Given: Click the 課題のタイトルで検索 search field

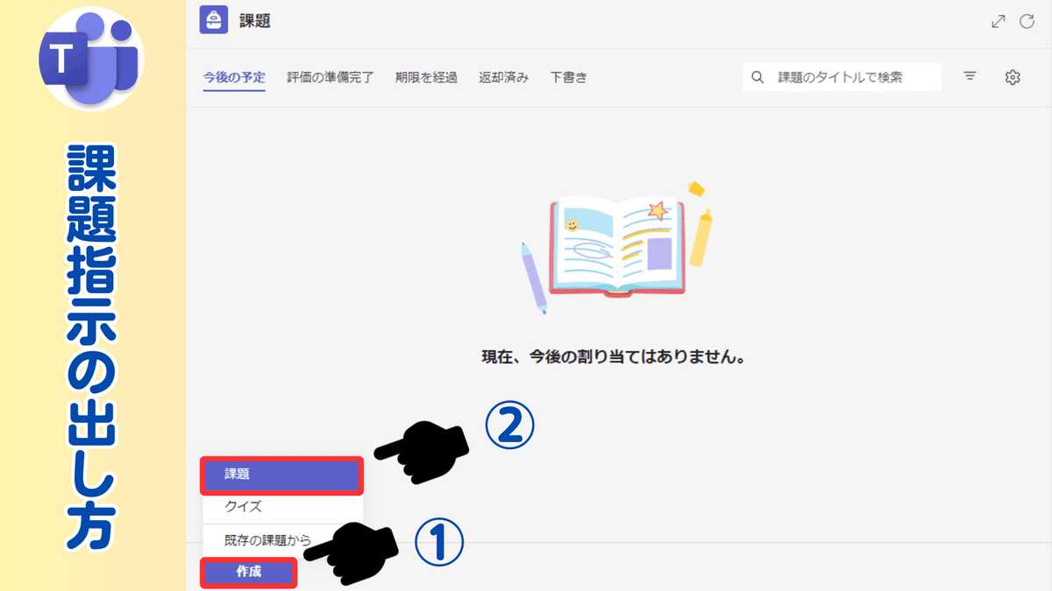Looking at the screenshot, I should tap(842, 77).
